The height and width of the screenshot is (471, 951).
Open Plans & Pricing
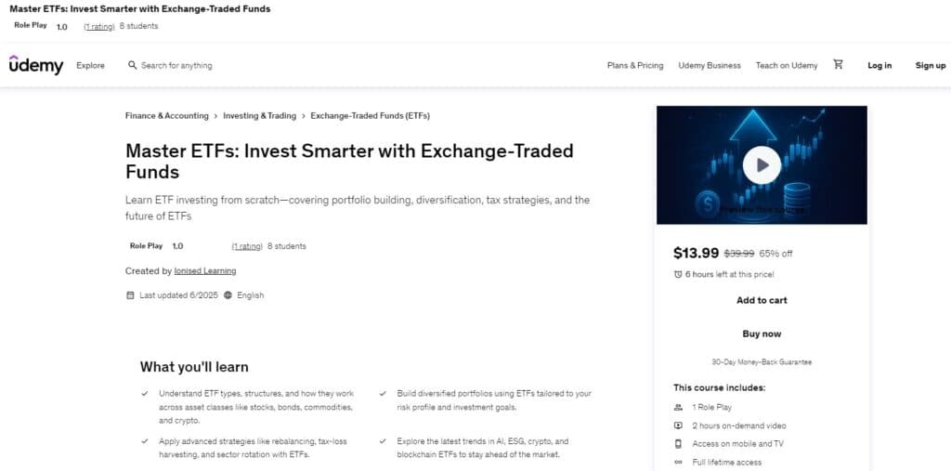click(x=635, y=66)
